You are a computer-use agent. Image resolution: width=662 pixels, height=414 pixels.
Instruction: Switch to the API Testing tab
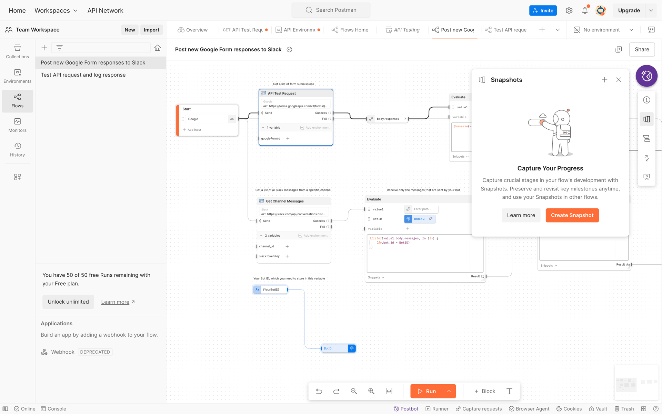tap(402, 30)
